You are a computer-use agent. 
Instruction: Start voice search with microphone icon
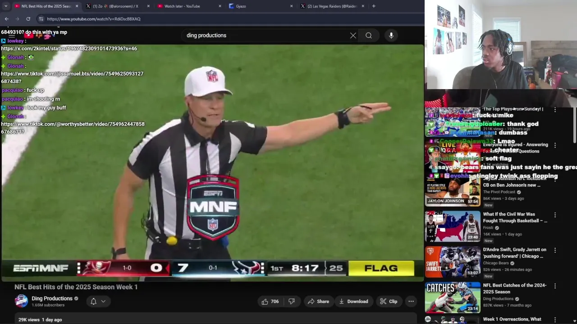coord(391,35)
